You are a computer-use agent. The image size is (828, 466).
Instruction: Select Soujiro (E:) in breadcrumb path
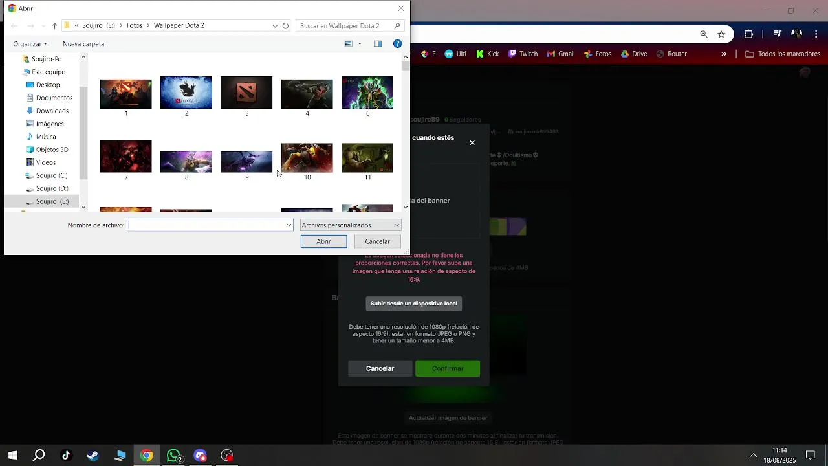pos(98,26)
